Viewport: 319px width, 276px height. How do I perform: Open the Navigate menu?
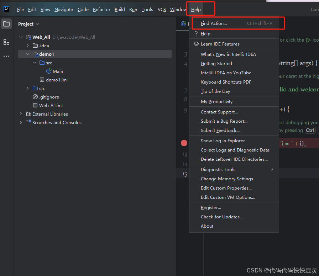coord(64,10)
